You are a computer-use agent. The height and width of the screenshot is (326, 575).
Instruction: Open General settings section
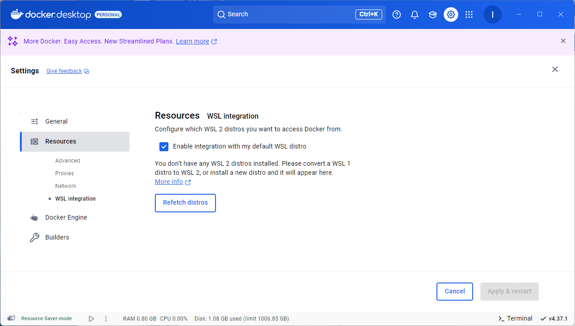pyautogui.click(x=75, y=121)
